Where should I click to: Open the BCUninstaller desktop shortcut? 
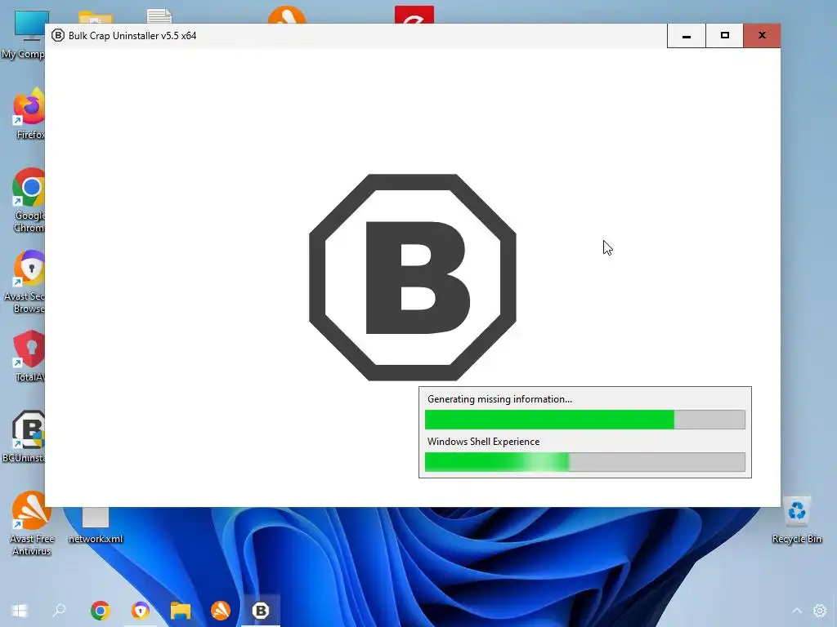(x=25, y=436)
